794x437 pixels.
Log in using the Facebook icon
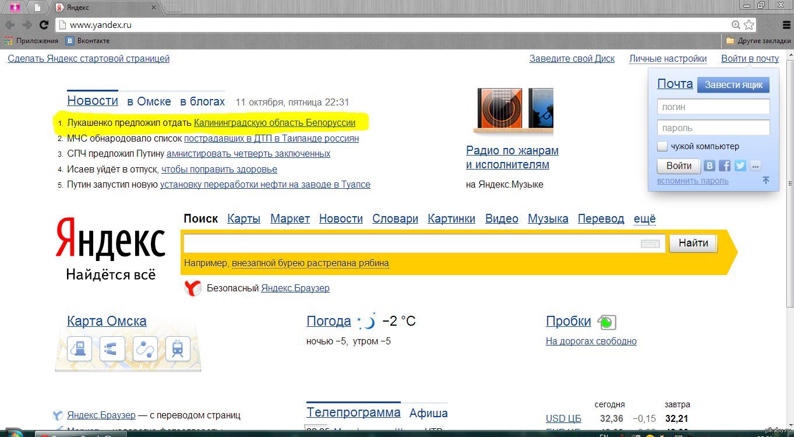725,165
